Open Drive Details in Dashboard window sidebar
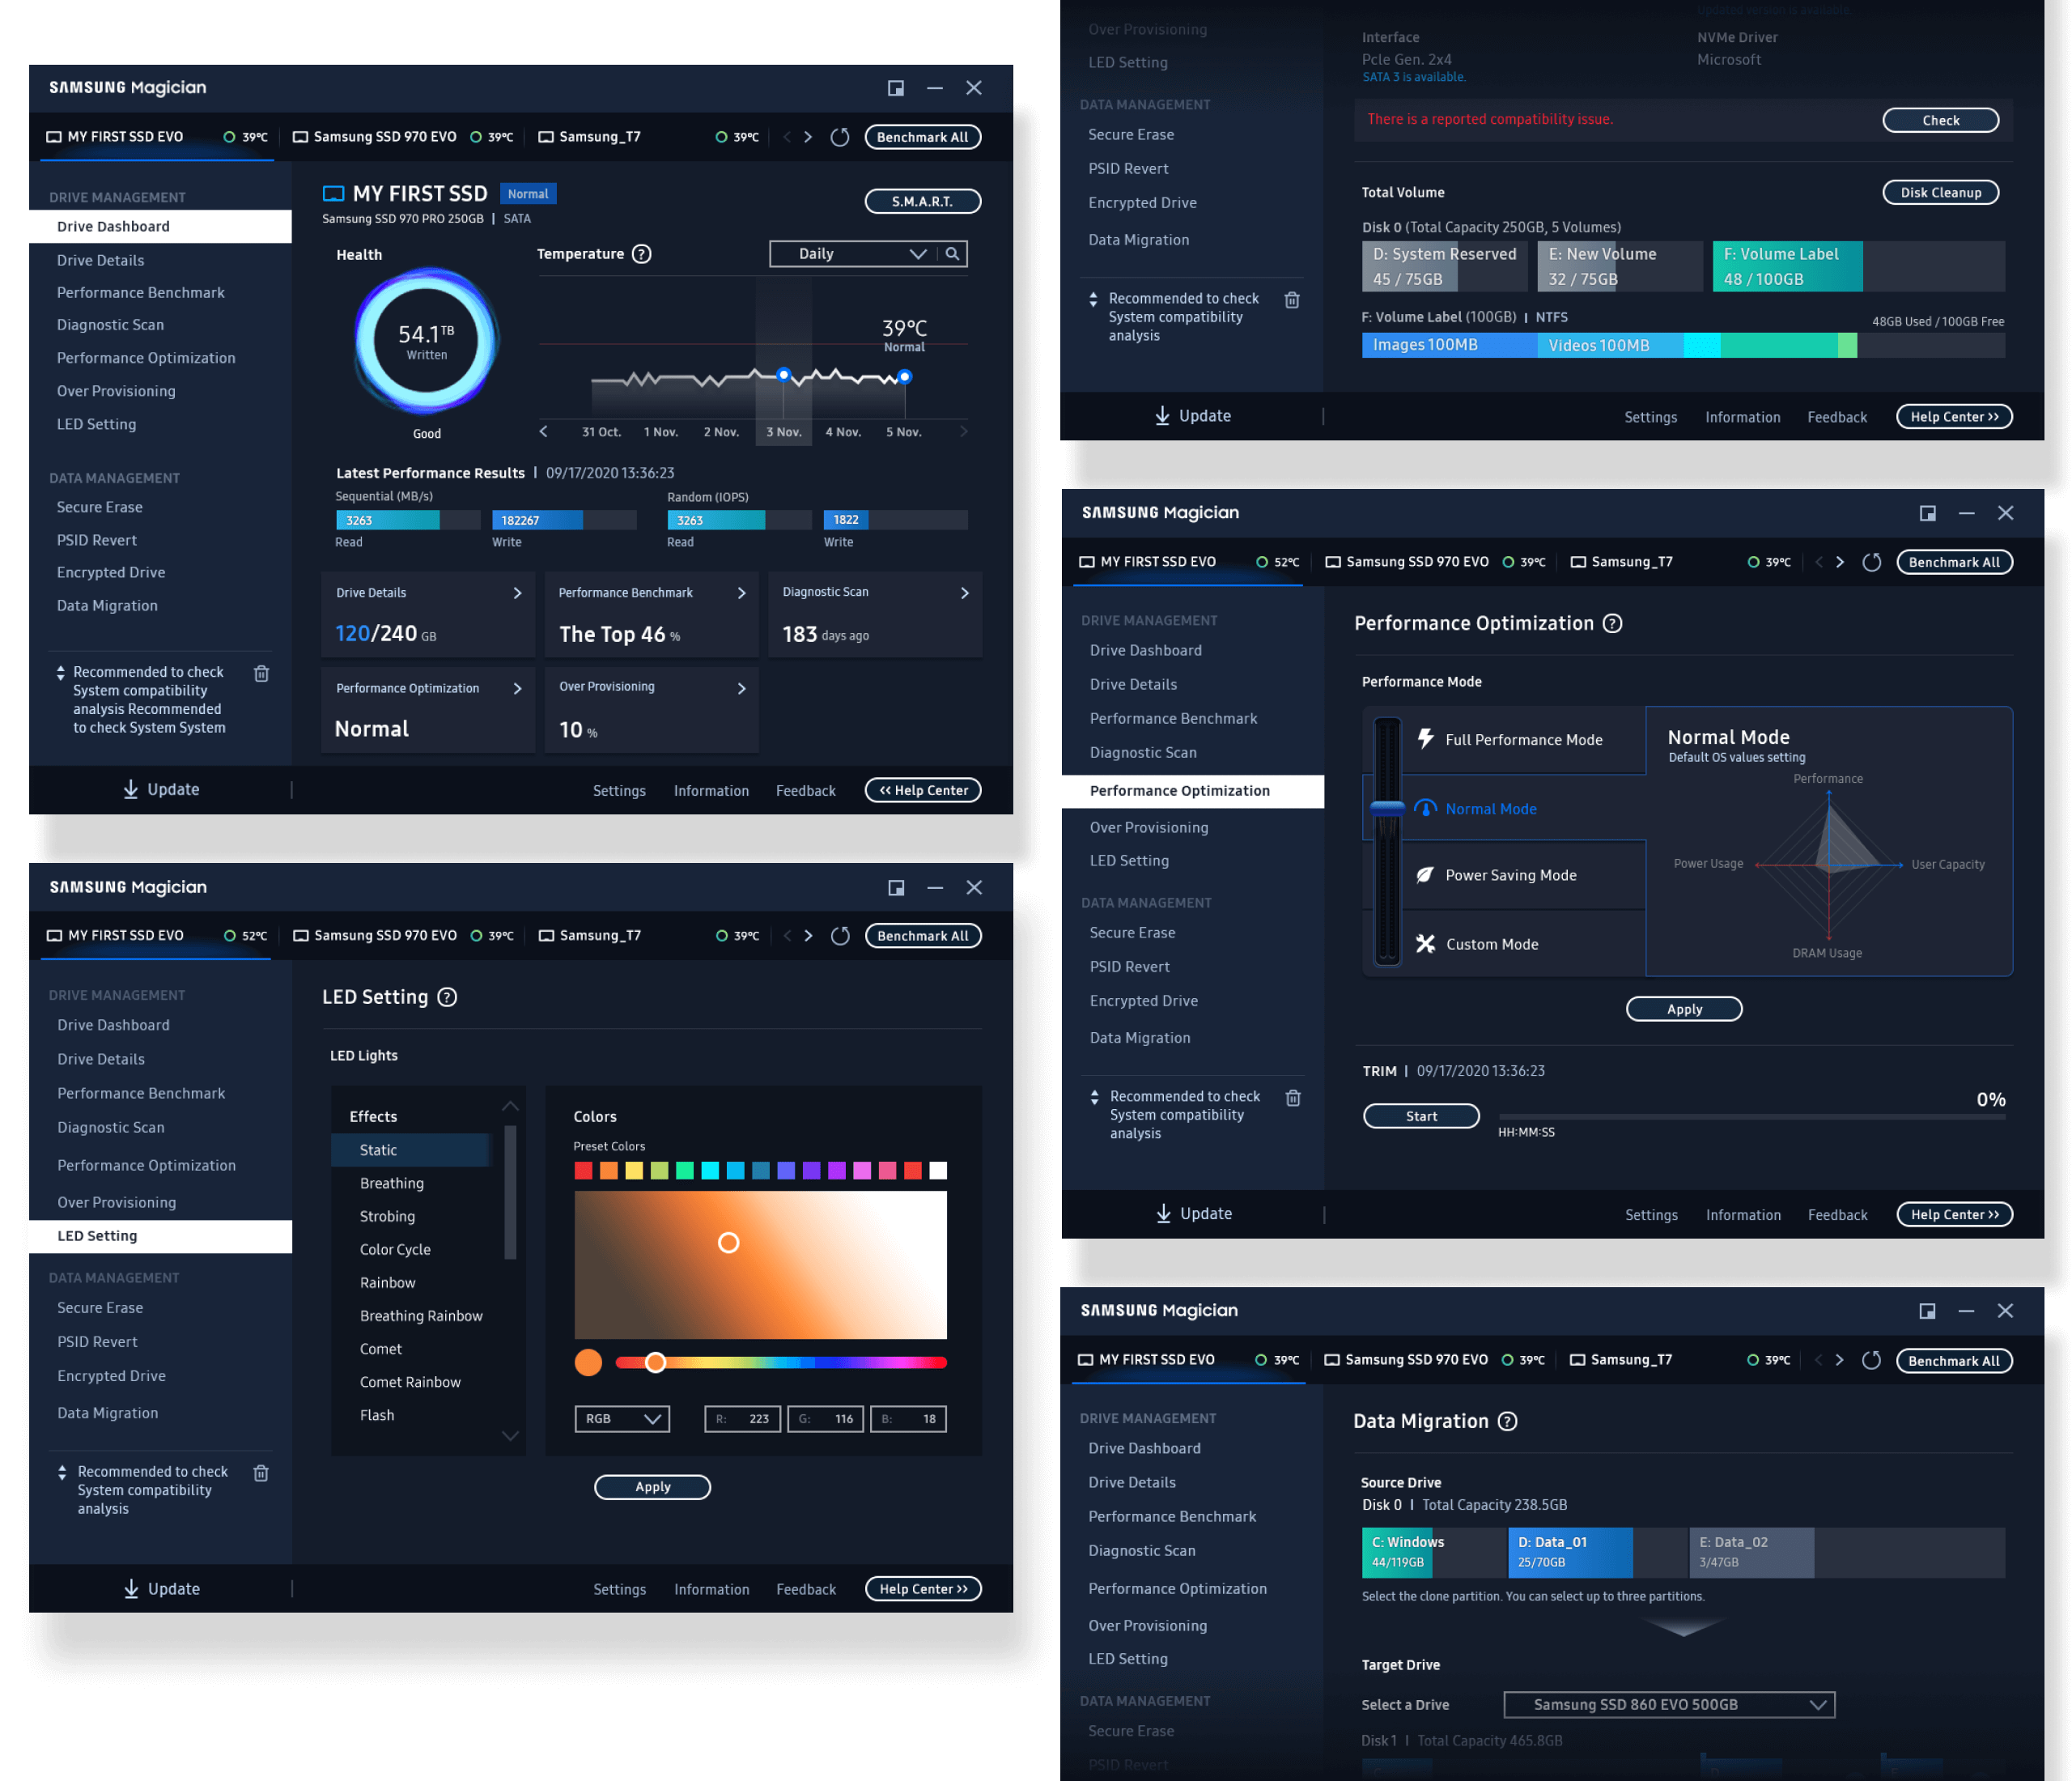This screenshot has width=2072, height=1781. point(101,260)
